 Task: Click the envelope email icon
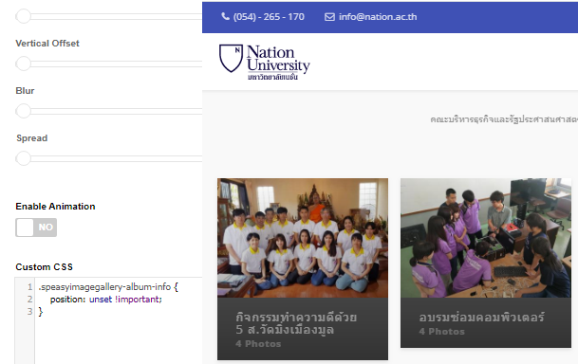click(329, 17)
